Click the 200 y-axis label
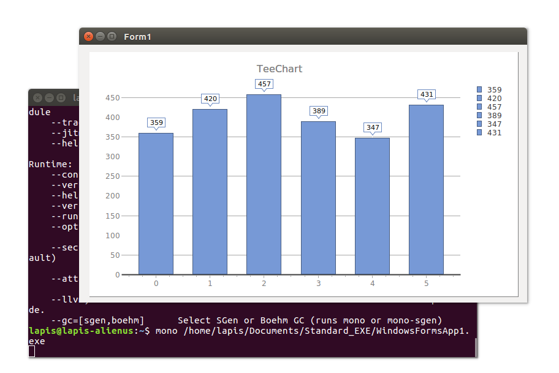The height and width of the screenshot is (373, 559). point(113,195)
